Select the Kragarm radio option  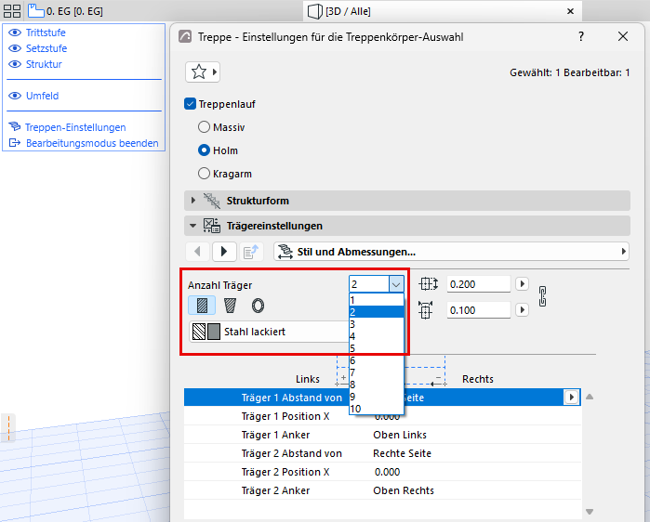[204, 174]
